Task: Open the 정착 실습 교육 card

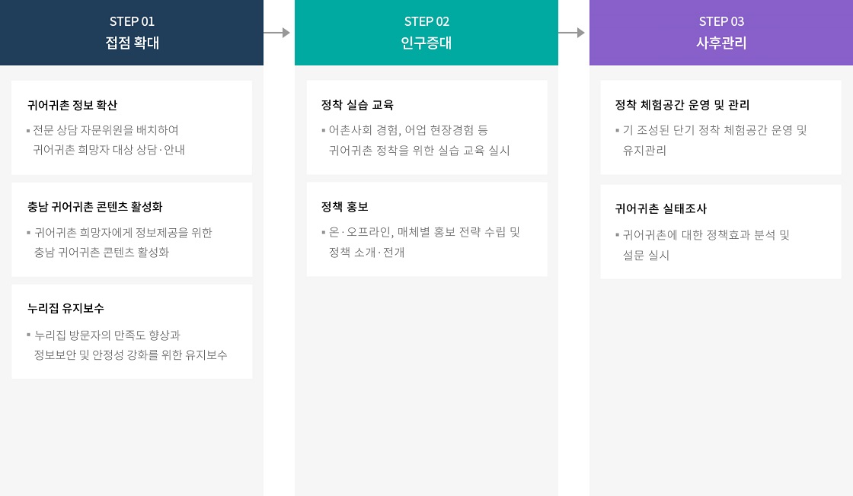Action: click(426, 127)
